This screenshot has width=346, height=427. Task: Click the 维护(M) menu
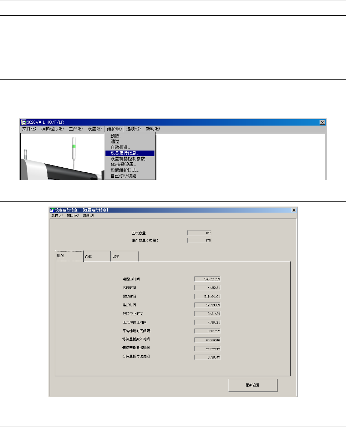(114, 129)
